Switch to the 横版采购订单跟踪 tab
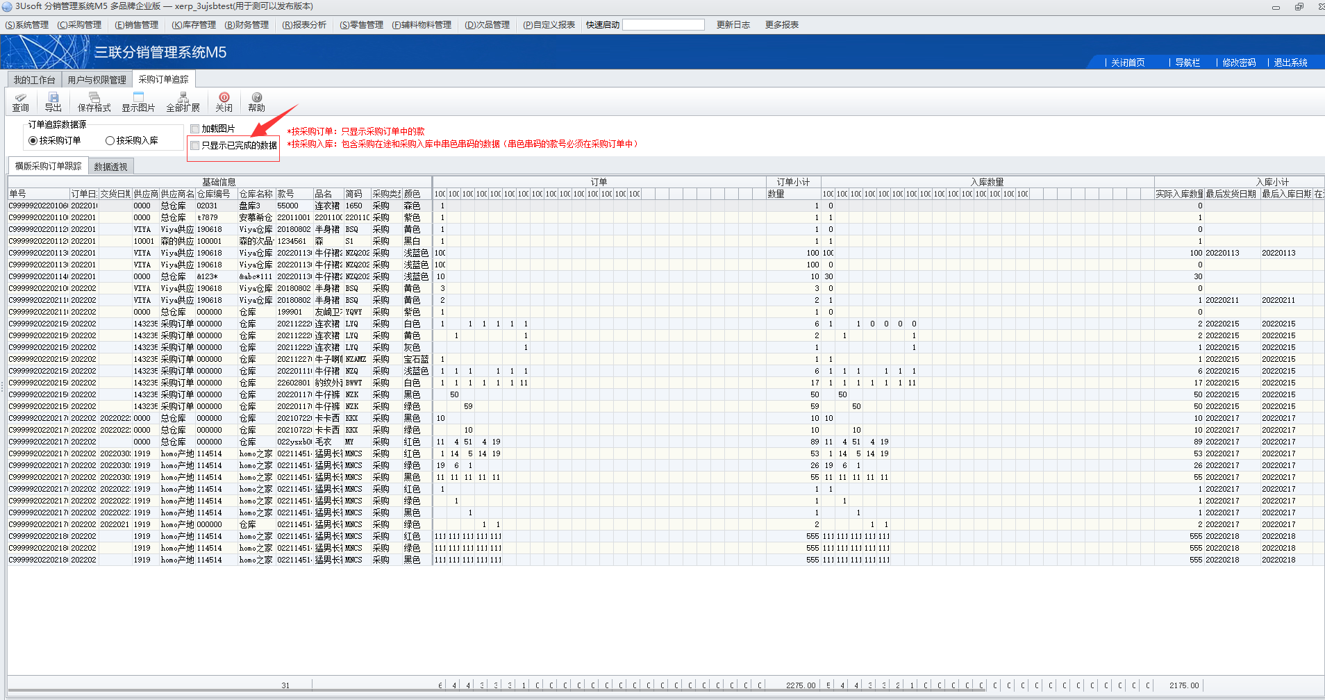Viewport: 1325px width, 700px height. [x=49, y=166]
